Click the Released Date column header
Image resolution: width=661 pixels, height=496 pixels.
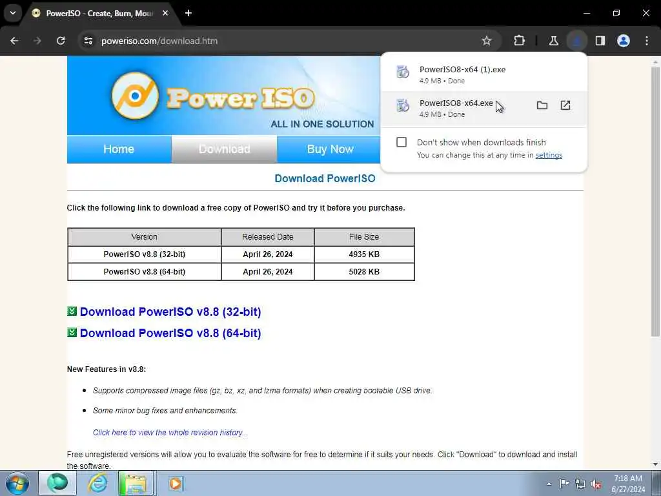pyautogui.click(x=268, y=237)
